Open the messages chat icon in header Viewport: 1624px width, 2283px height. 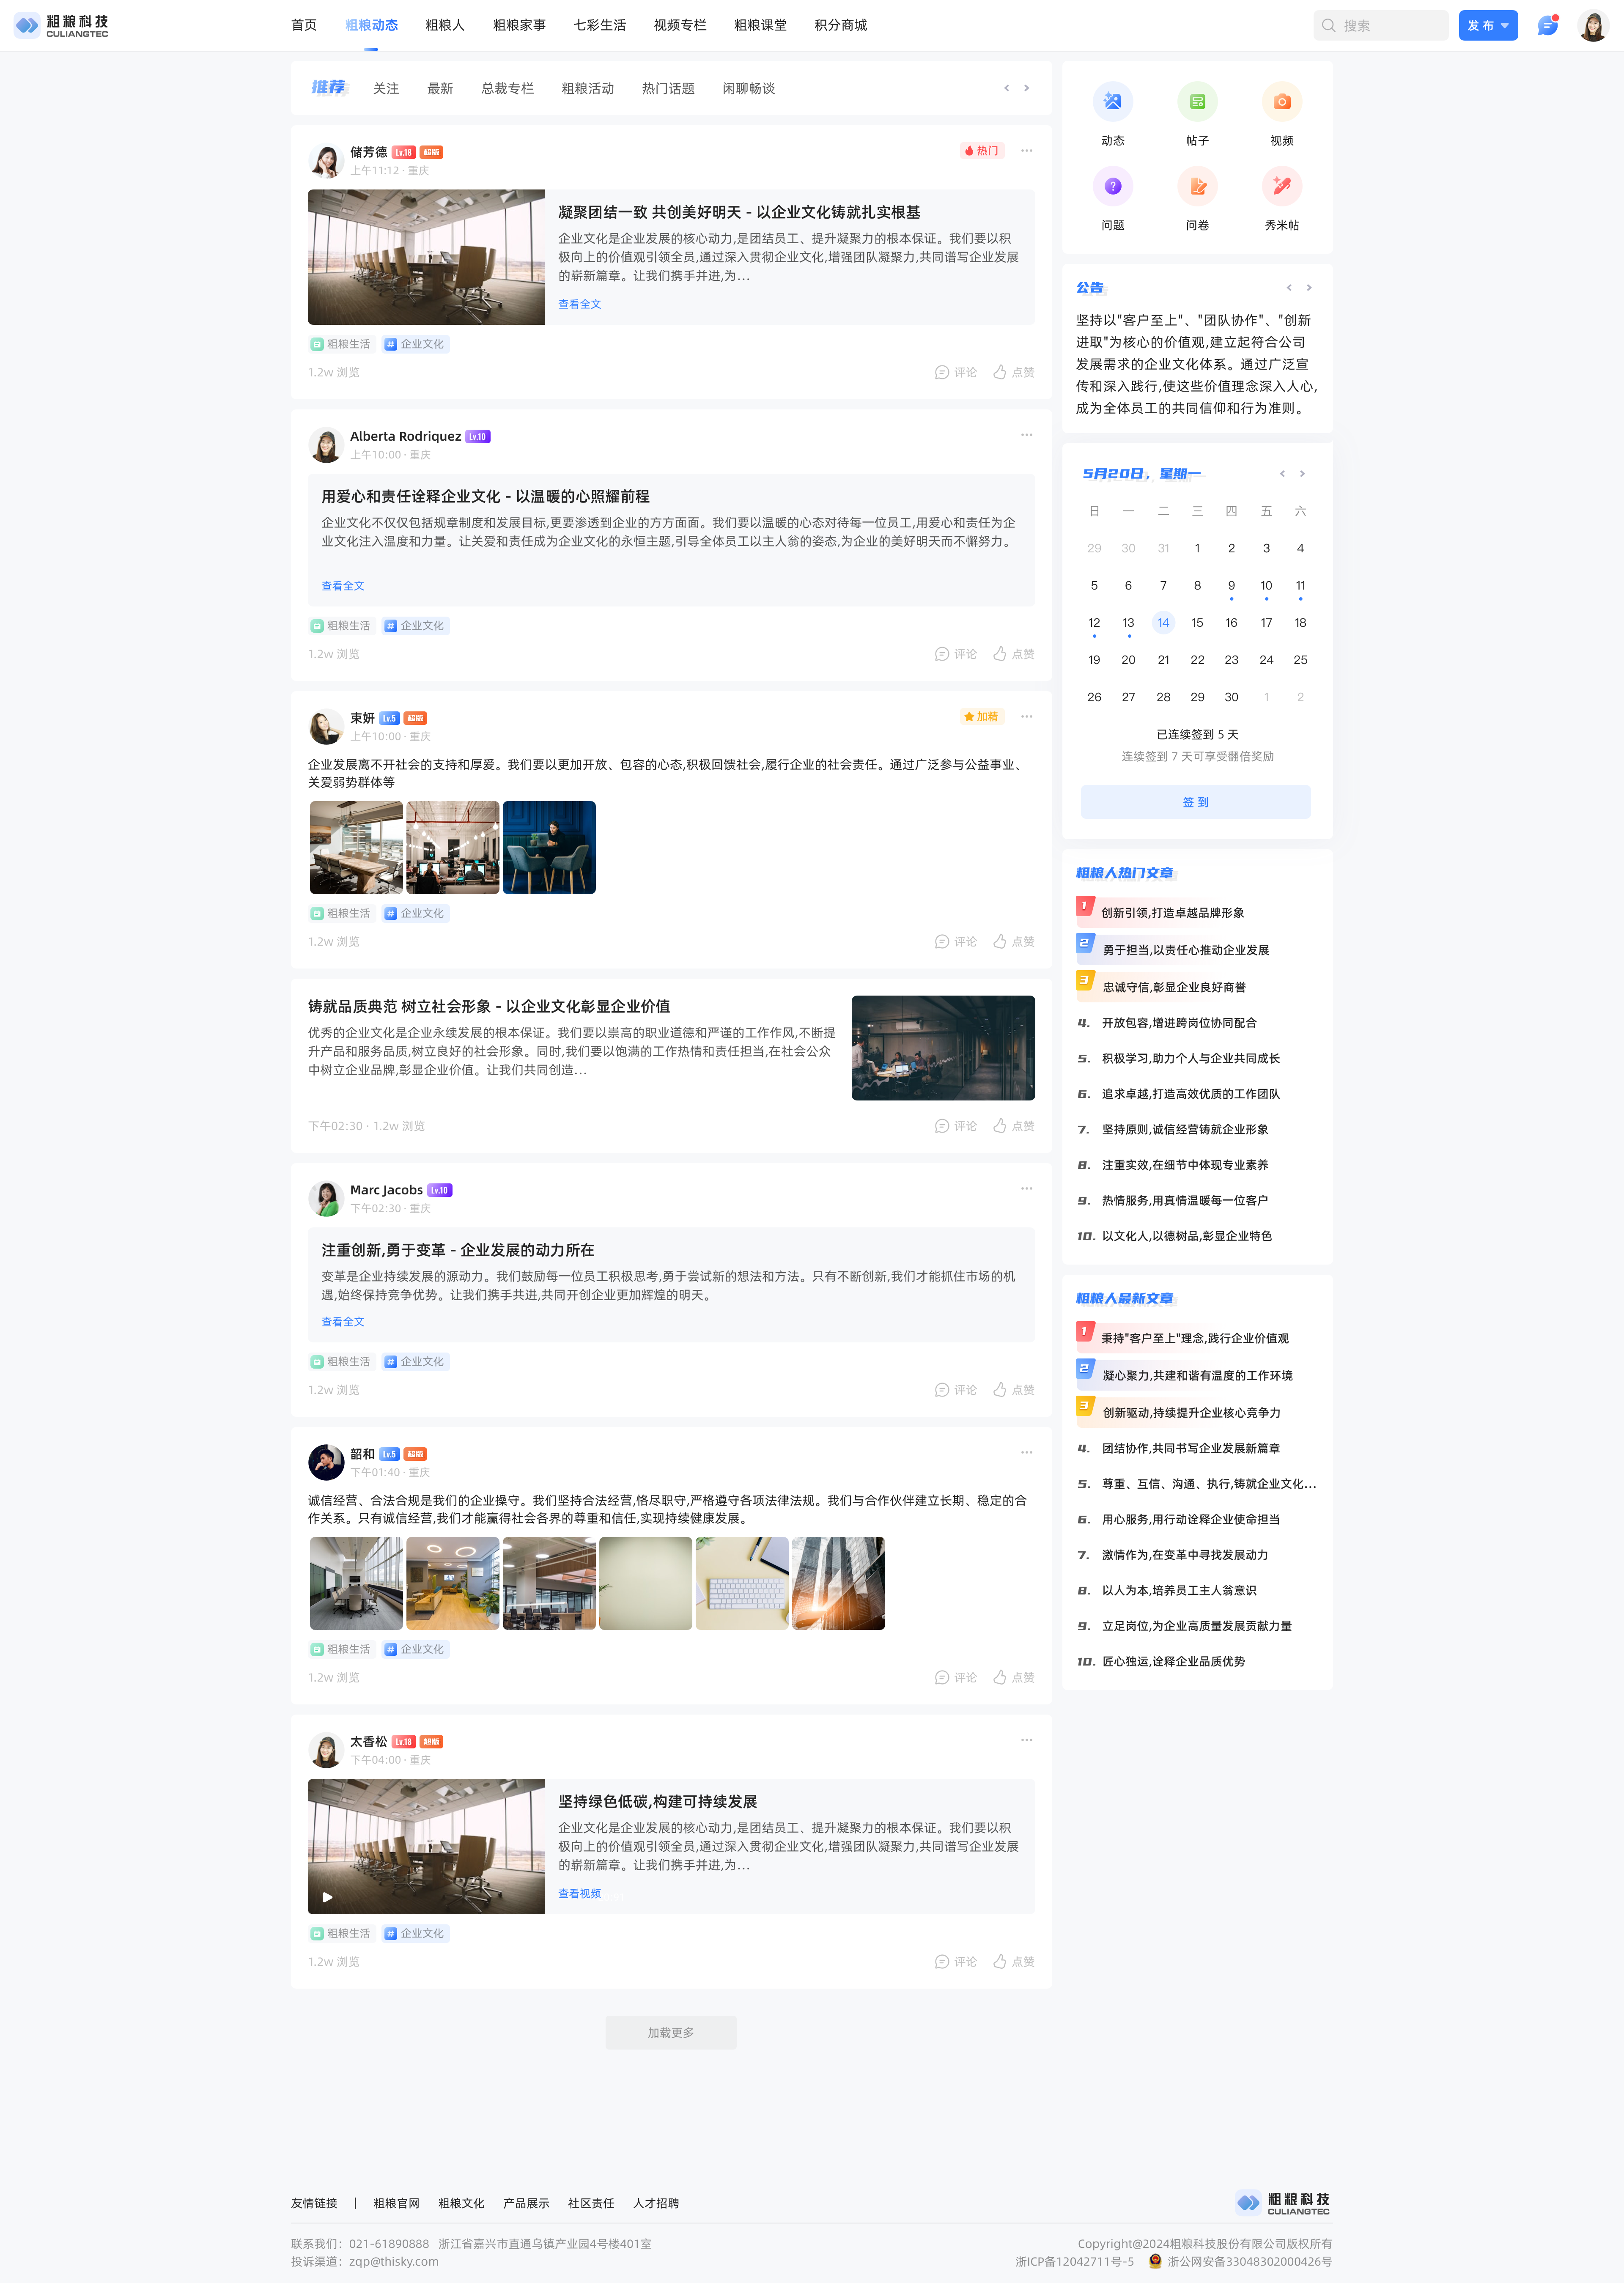tap(1547, 25)
